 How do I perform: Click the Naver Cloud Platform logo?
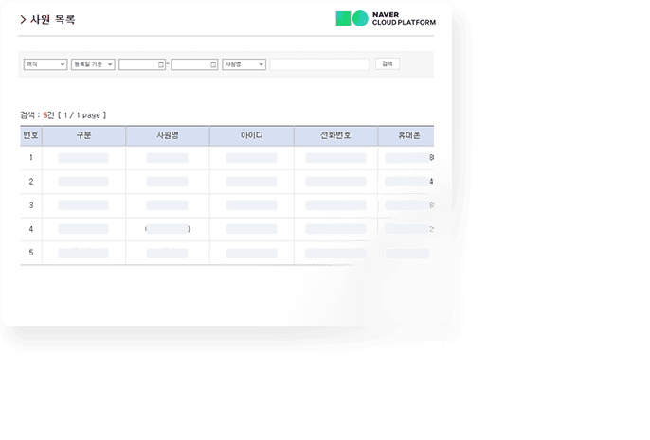click(x=384, y=18)
